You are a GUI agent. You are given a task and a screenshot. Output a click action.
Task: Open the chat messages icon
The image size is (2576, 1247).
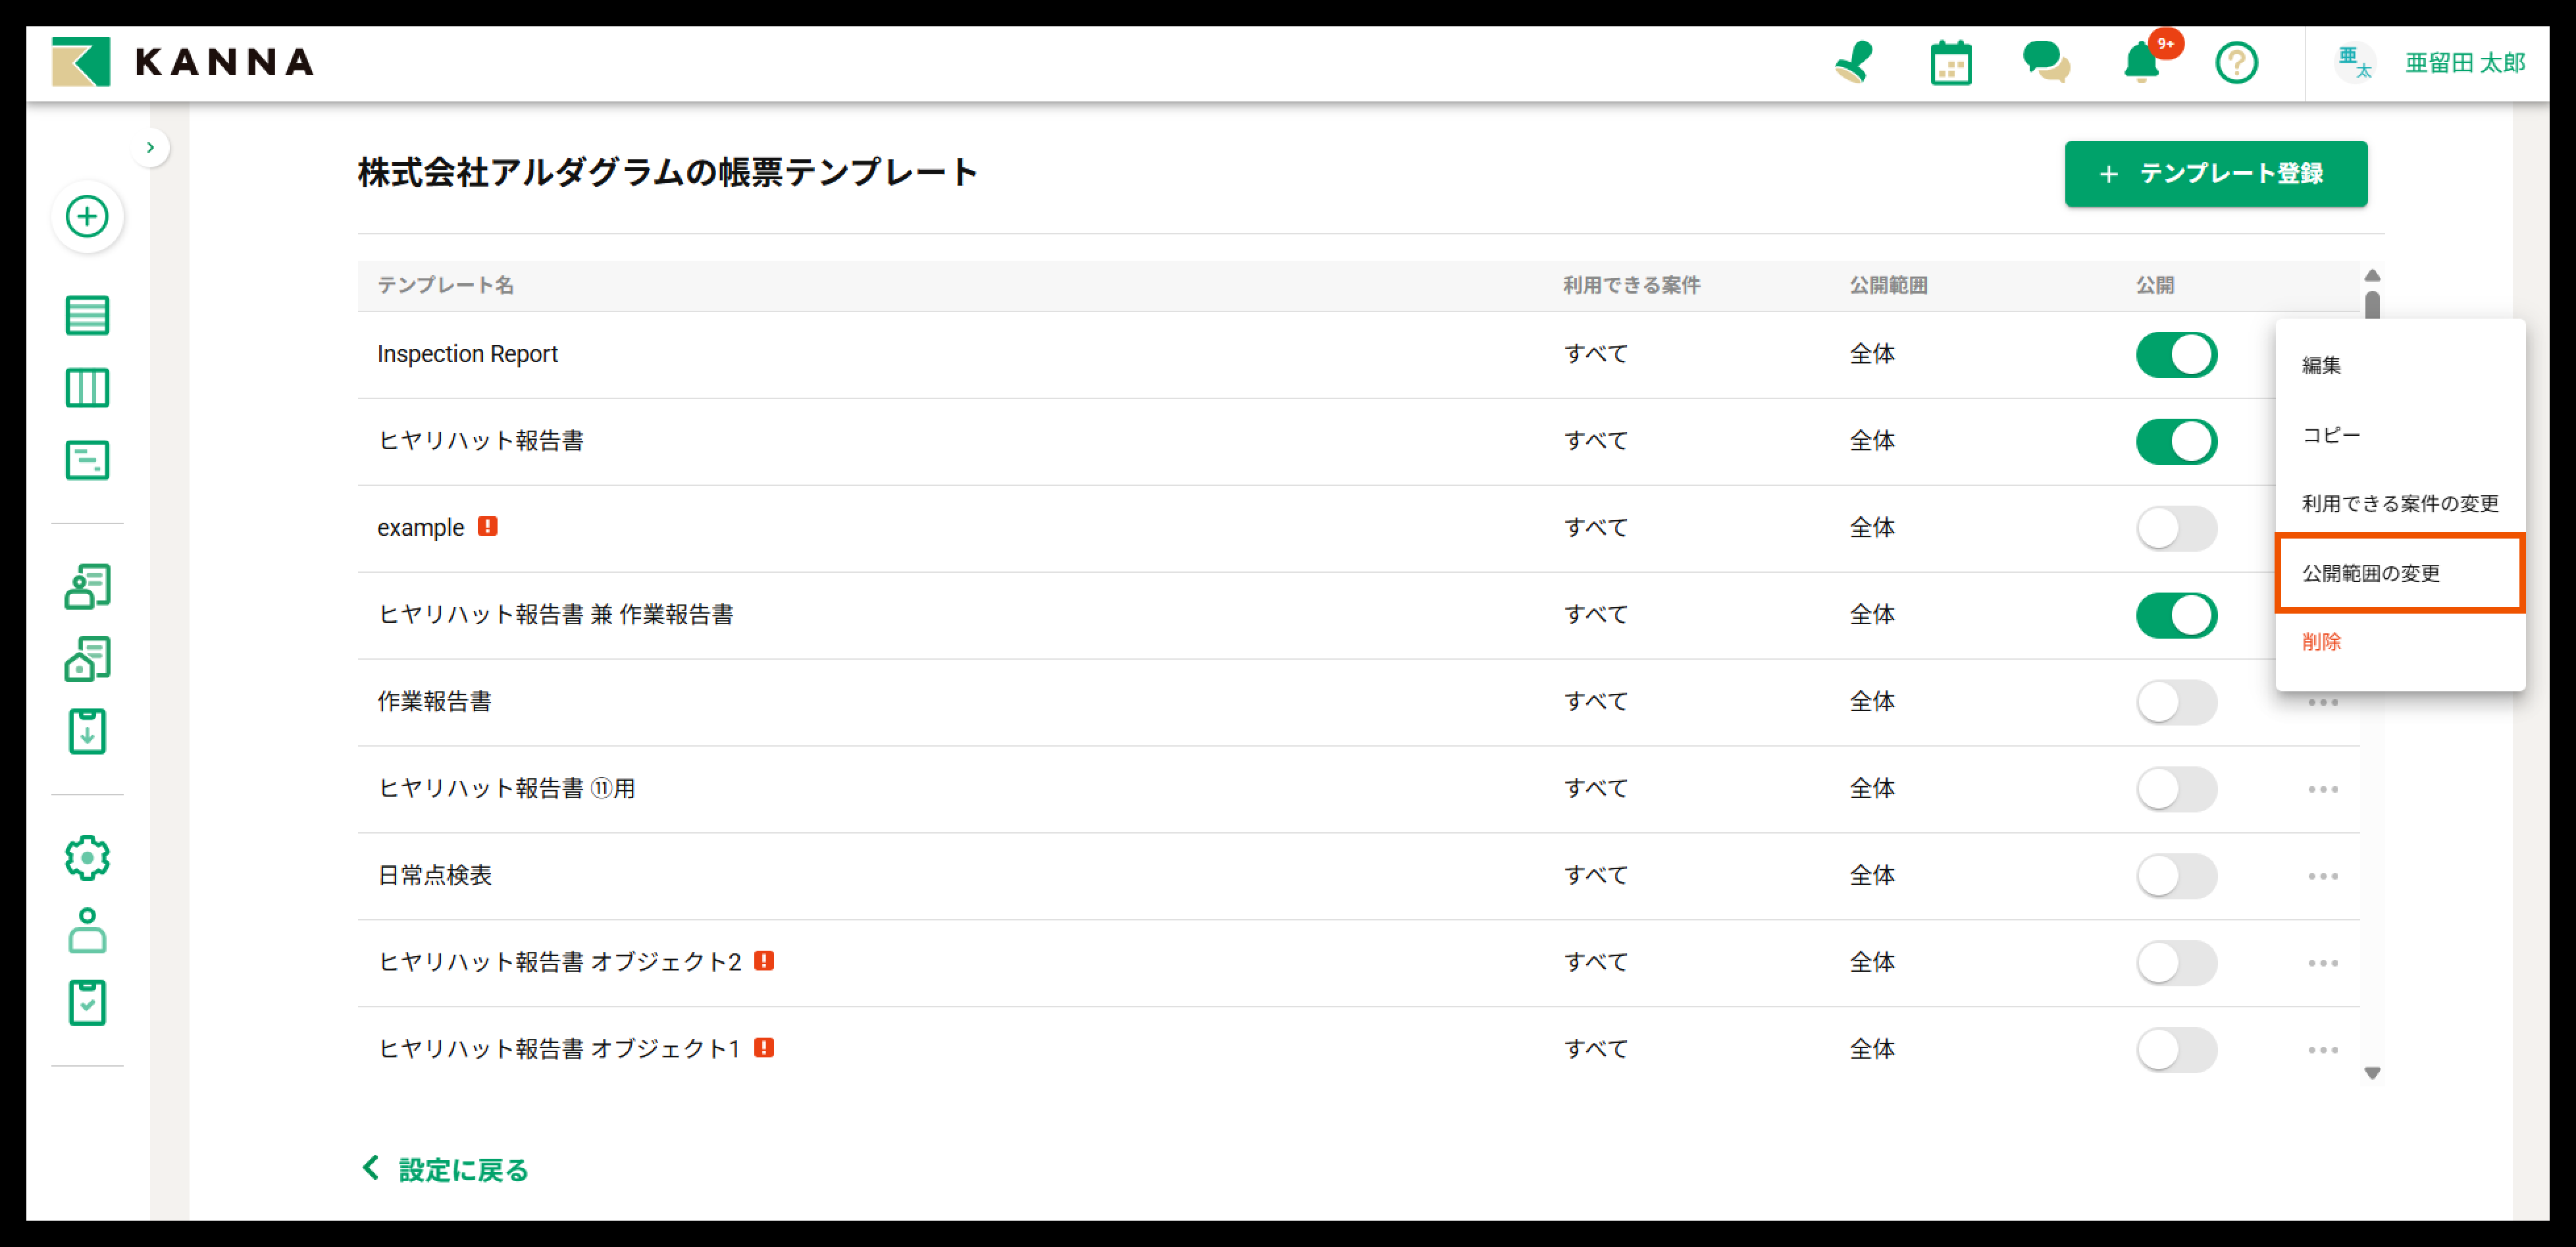click(2045, 63)
